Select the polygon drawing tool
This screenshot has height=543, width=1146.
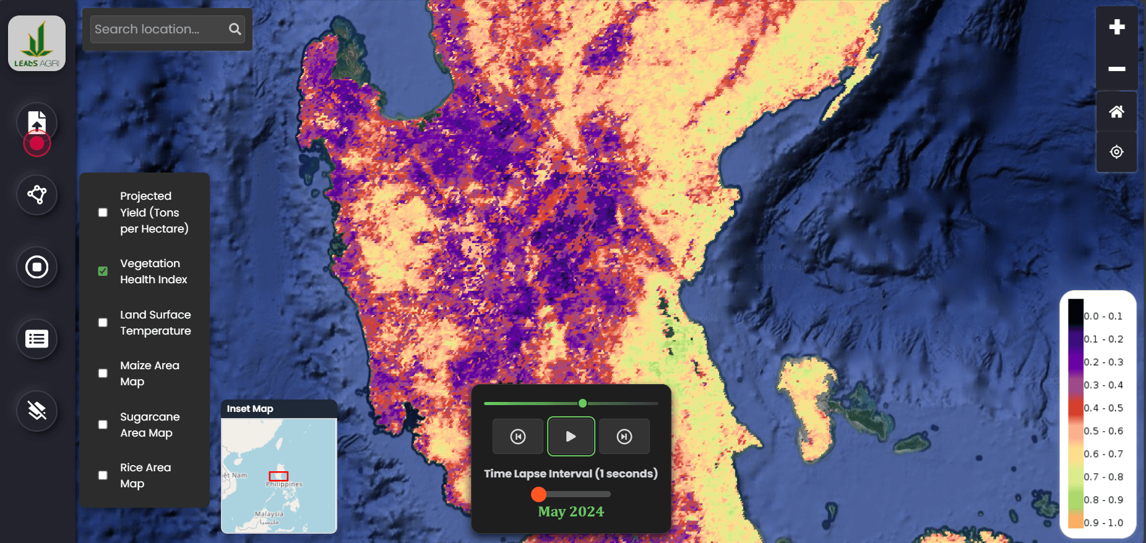[x=37, y=195]
